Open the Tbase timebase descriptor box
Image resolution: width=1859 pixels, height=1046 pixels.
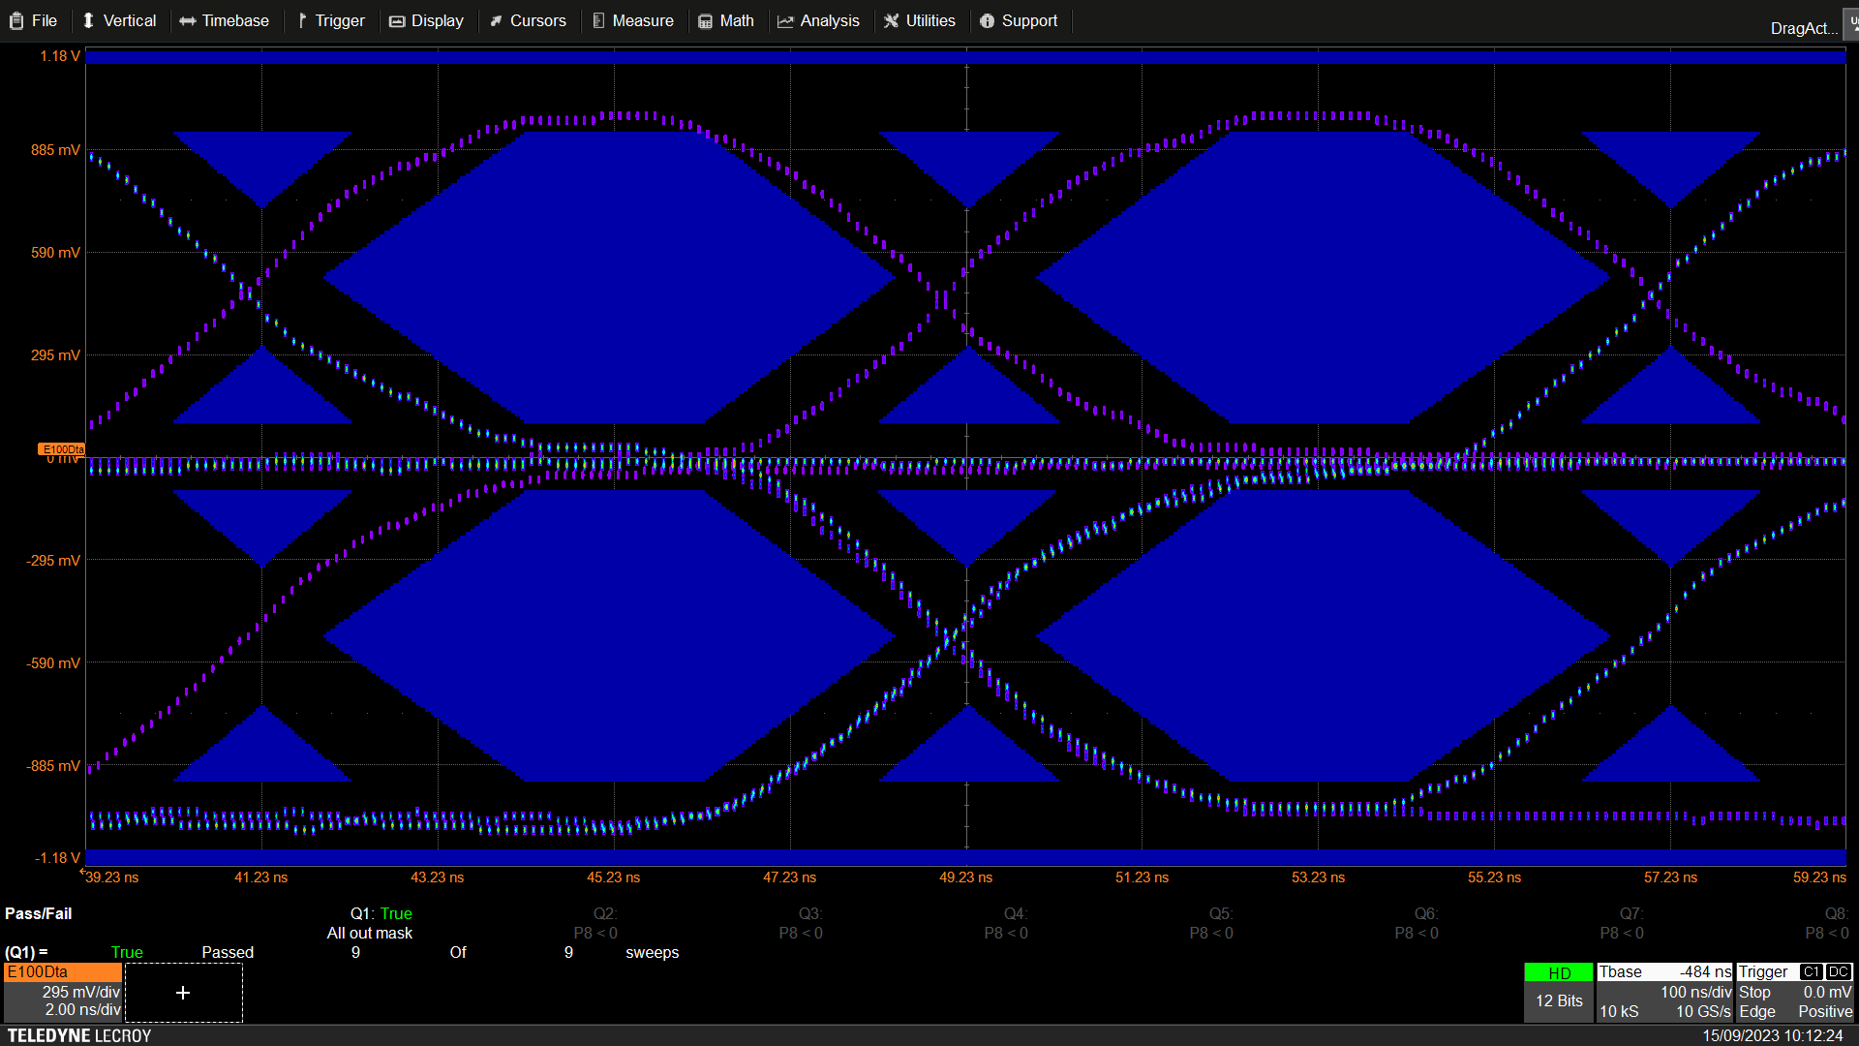coord(1664,992)
